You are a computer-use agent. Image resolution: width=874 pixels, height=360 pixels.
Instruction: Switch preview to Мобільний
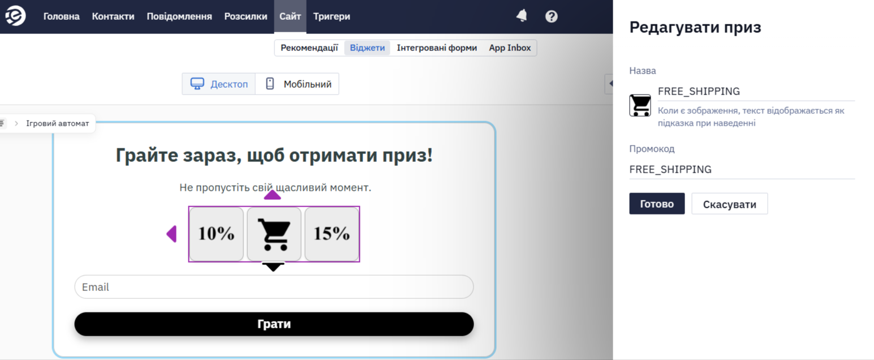(x=297, y=84)
